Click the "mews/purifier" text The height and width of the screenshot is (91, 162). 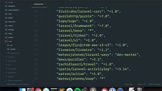click(x=71, y=59)
